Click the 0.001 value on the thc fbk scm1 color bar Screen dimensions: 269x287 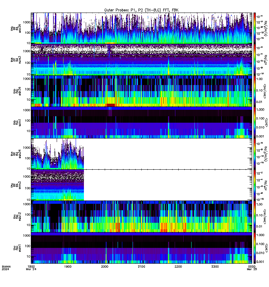pos(260,262)
